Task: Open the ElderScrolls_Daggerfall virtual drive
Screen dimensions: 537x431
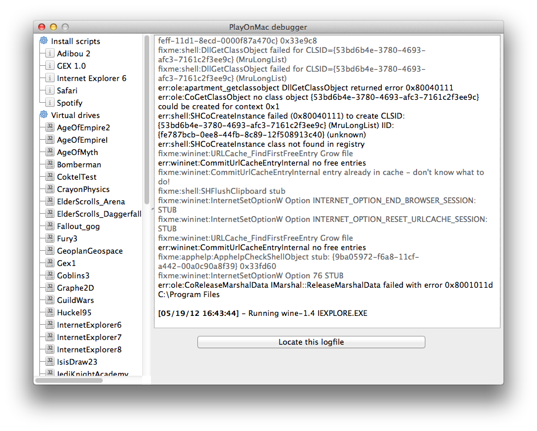Action: 99,214
